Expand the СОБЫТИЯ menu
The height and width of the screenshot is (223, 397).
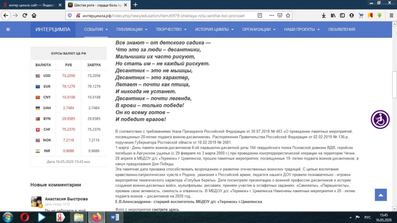tap(96, 29)
